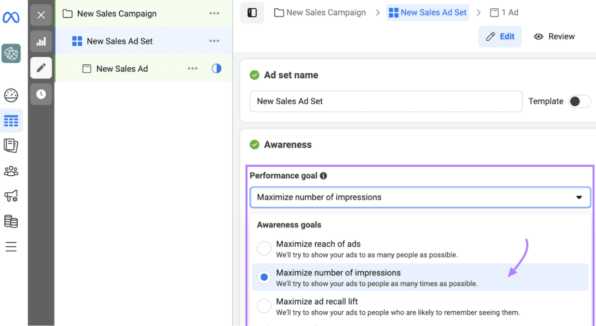
Task: Open the Audiences people icon in sidebar
Action: (x=11, y=171)
